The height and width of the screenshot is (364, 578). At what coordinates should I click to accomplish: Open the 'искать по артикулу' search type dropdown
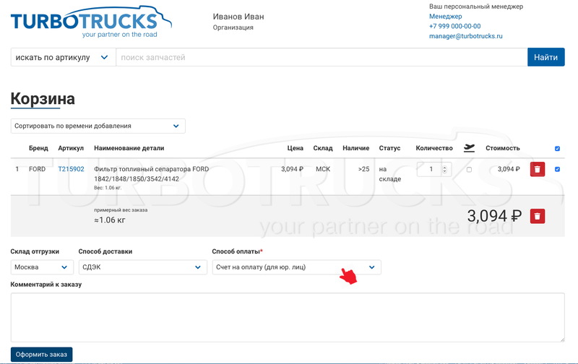pyautogui.click(x=63, y=58)
